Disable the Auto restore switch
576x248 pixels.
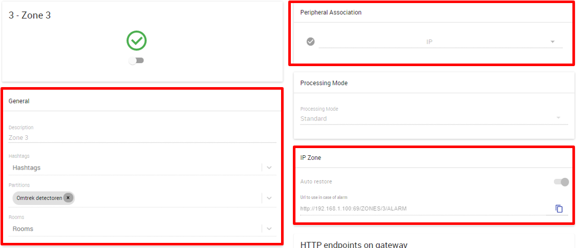click(x=561, y=182)
